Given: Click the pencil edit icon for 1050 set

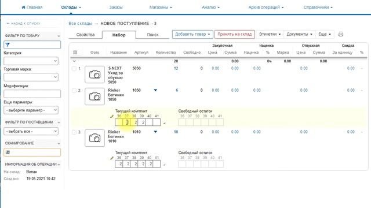Looking at the screenshot, I should (x=112, y=116).
